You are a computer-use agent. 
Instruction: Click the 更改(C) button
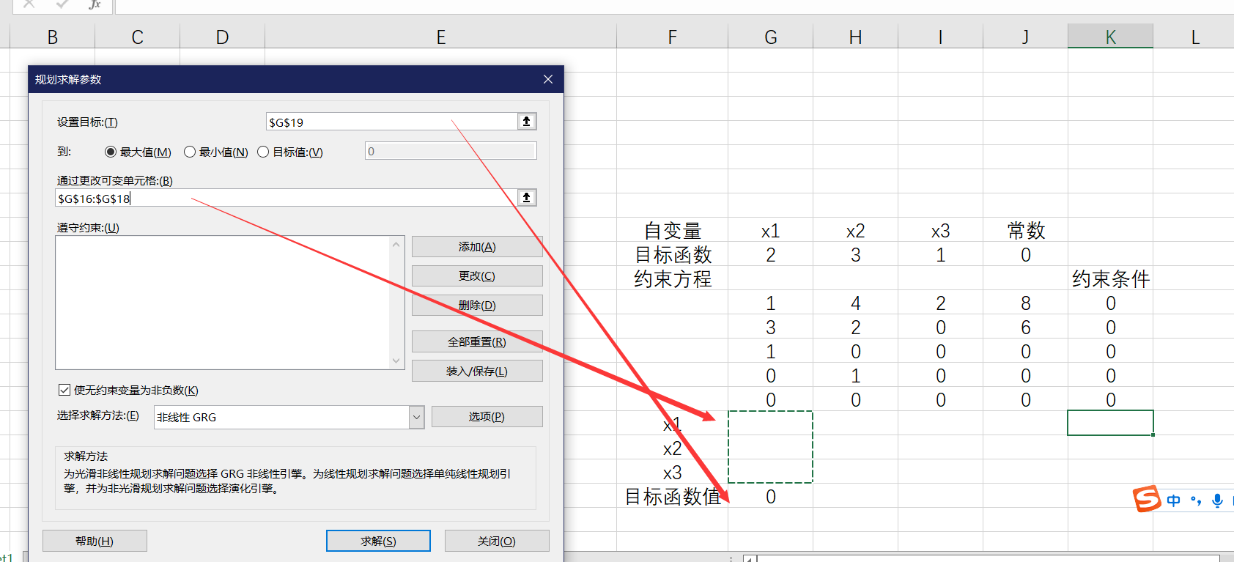coord(477,276)
